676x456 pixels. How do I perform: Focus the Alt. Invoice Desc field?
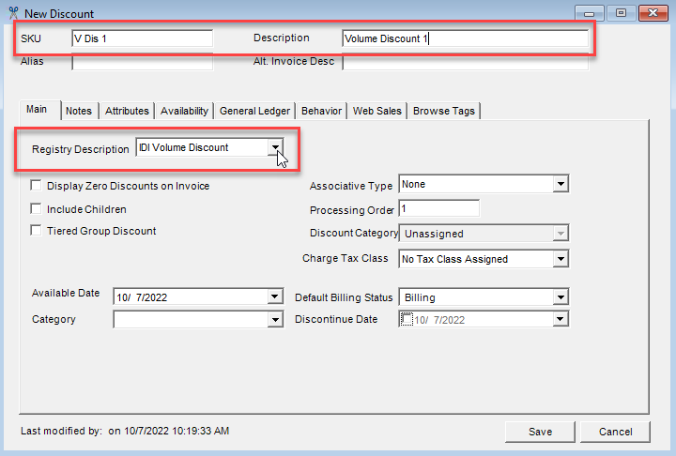click(x=466, y=63)
